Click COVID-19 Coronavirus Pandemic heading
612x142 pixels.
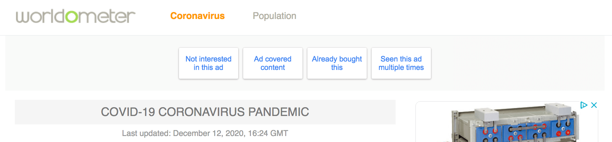tap(205, 112)
